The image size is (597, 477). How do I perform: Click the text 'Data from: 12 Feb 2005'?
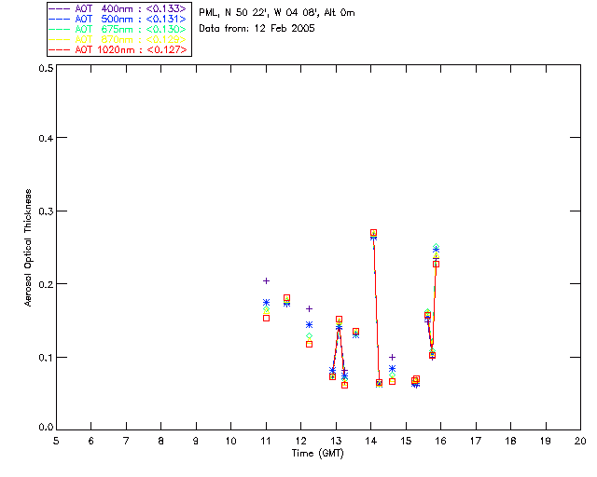pyautogui.click(x=257, y=29)
